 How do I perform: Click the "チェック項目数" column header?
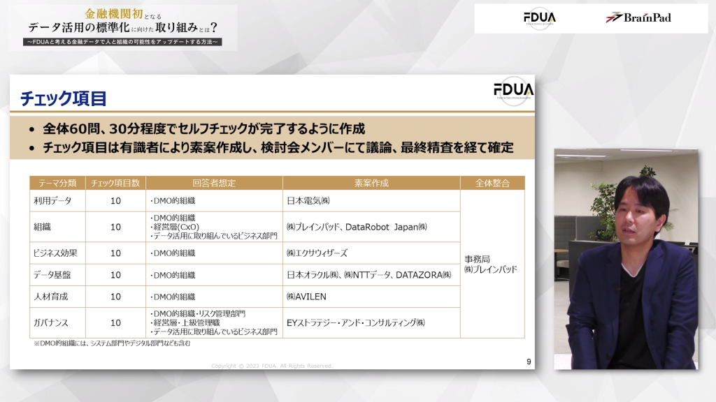point(115,183)
